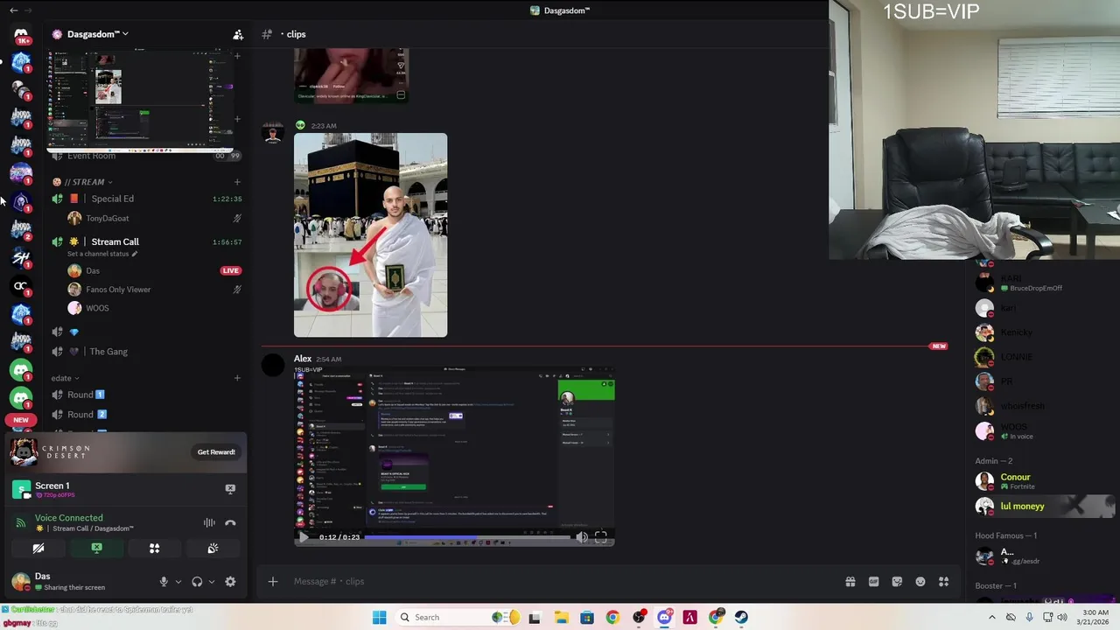Open the server member invite icon
The height and width of the screenshot is (630, 1120).
click(x=237, y=34)
